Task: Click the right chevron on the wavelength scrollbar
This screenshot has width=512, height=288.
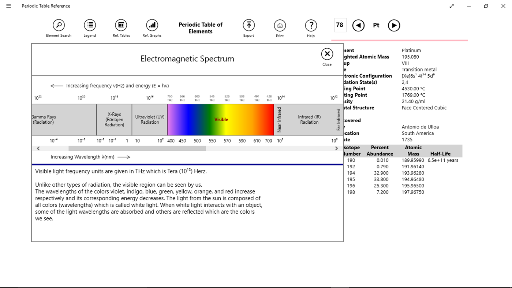Action: tap(337, 148)
